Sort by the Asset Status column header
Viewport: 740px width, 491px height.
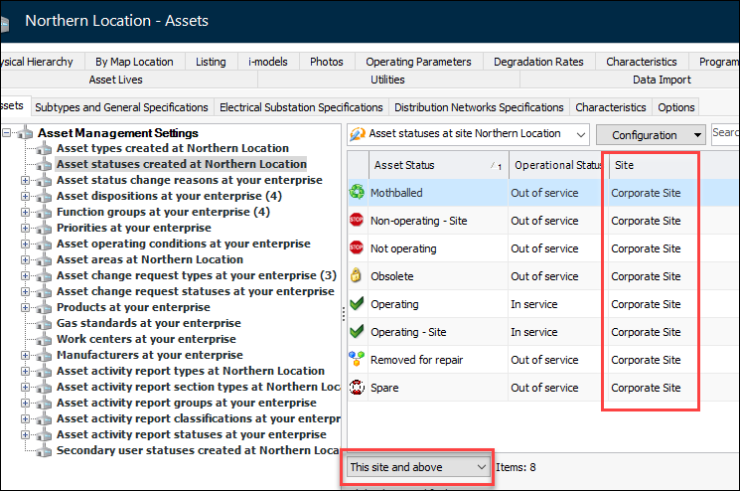pyautogui.click(x=425, y=165)
